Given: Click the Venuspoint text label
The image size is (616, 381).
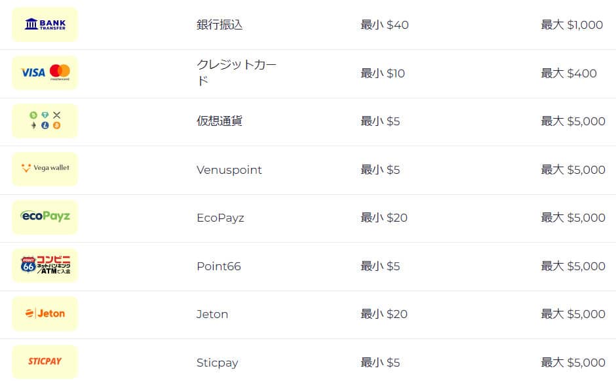Looking at the screenshot, I should [x=229, y=170].
